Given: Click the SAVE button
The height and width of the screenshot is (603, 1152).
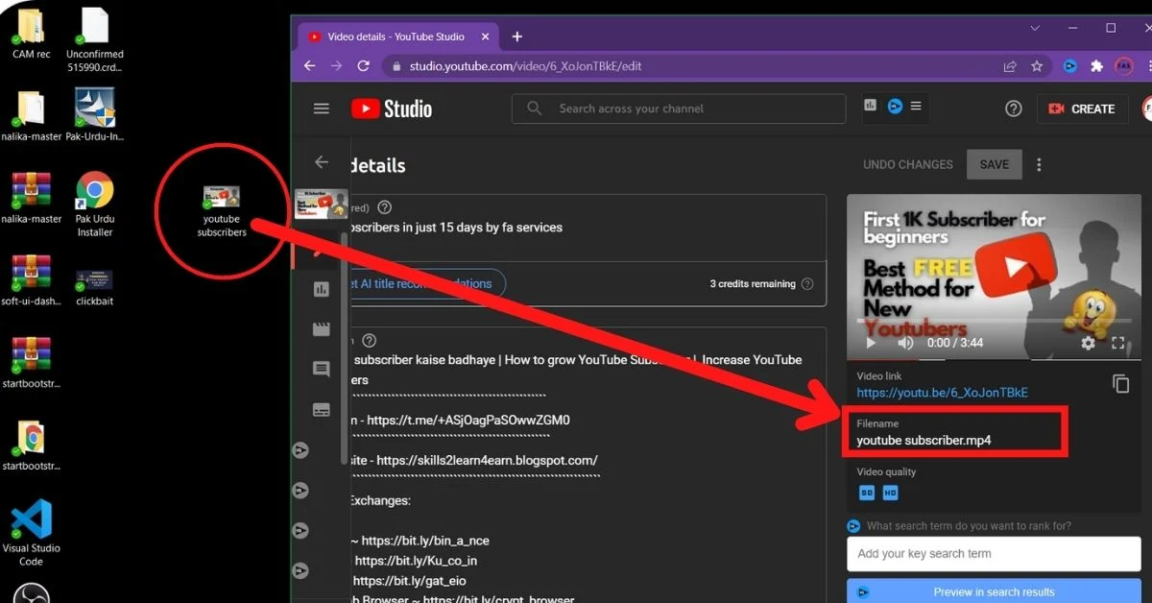Looking at the screenshot, I should coord(995,164).
